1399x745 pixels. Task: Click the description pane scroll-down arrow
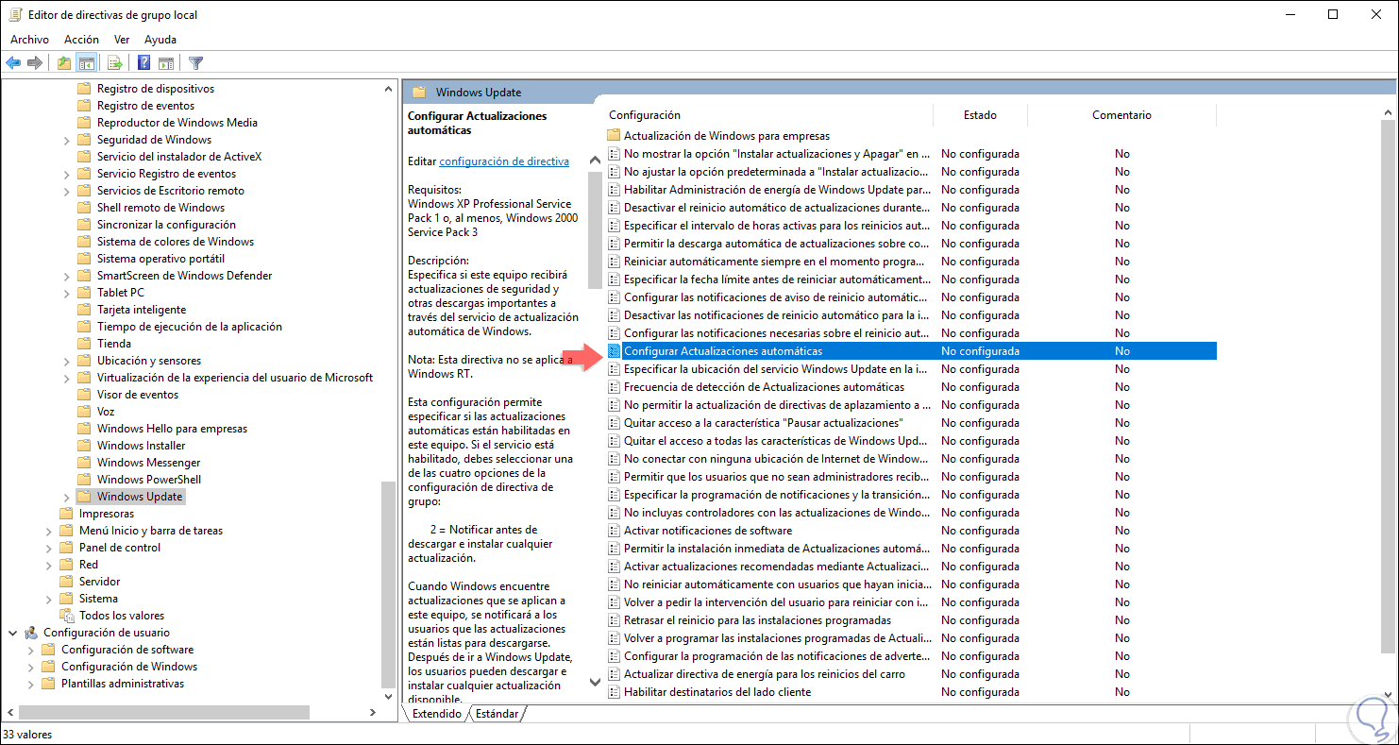pyautogui.click(x=595, y=682)
